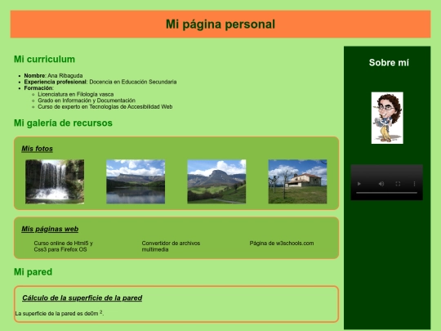Click the Mi galería de recursos heading
Image resolution: width=441 pixels, height=331 pixels.
pos(63,123)
